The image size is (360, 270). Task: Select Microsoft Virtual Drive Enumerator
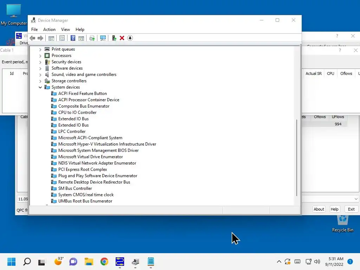coord(90,156)
